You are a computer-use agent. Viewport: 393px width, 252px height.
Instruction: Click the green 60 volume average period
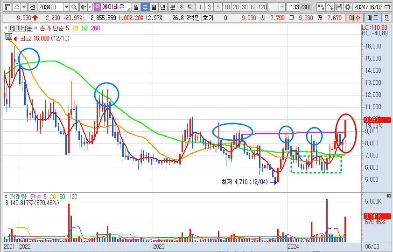[62, 197]
